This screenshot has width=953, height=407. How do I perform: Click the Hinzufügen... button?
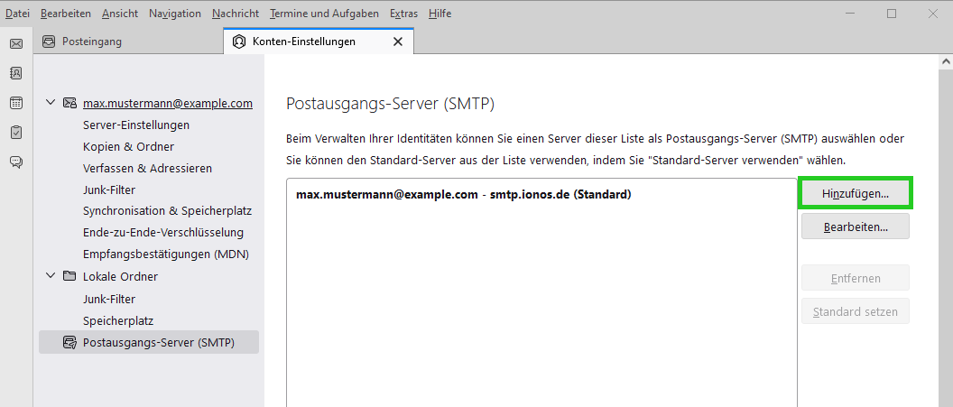(x=856, y=194)
